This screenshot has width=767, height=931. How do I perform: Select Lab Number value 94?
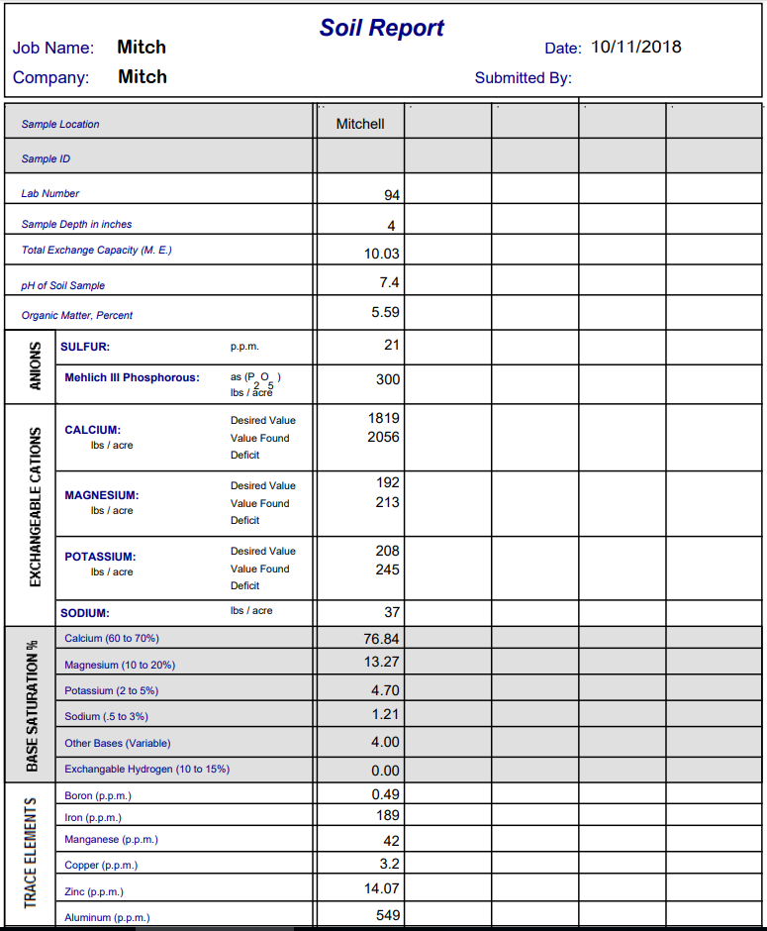[392, 195]
